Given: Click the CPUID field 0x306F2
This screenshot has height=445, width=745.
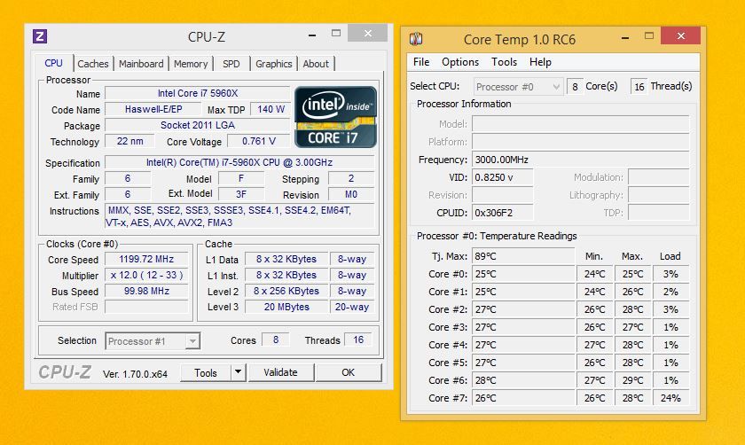Looking at the screenshot, I should click(x=503, y=213).
